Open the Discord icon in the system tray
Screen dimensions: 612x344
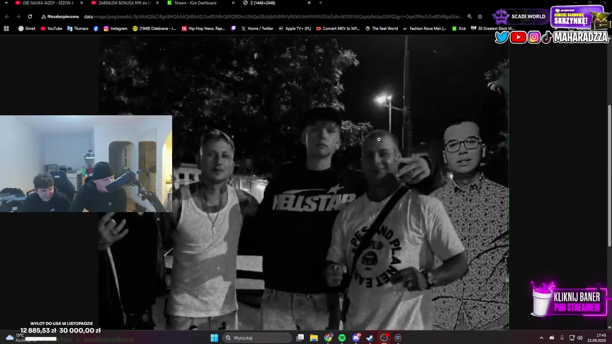pyautogui.click(x=552, y=338)
